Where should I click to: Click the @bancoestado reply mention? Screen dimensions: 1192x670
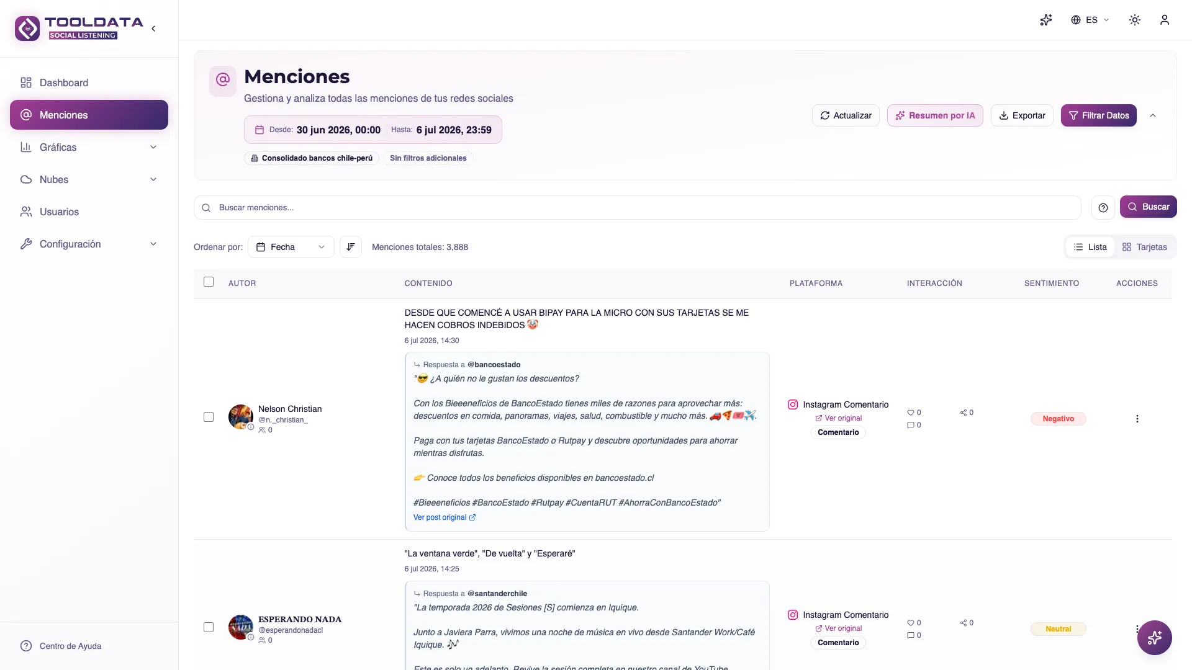(x=494, y=365)
